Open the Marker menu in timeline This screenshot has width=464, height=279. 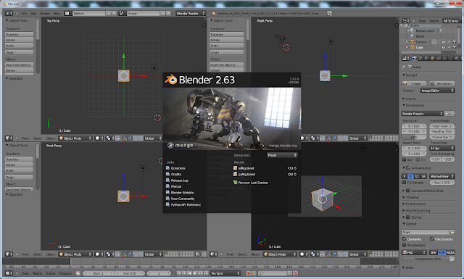click(x=37, y=273)
